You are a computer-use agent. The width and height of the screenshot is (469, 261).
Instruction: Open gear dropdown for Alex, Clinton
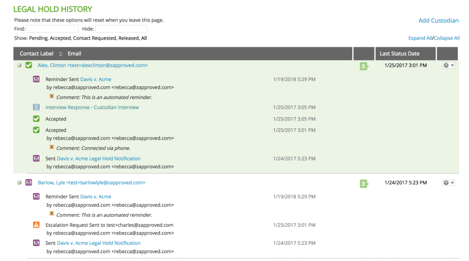click(x=448, y=65)
